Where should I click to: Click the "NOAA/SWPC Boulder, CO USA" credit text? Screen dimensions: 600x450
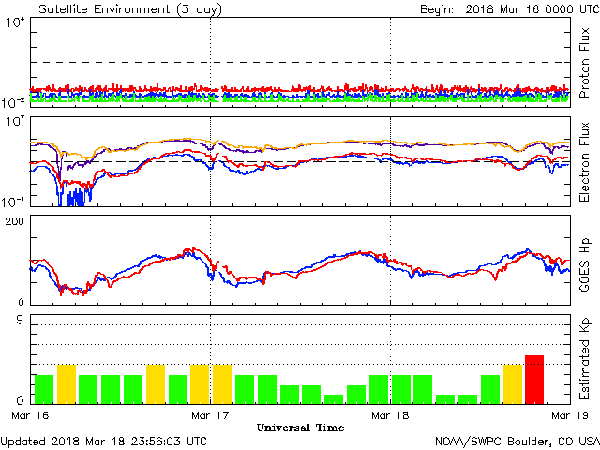coord(517,442)
